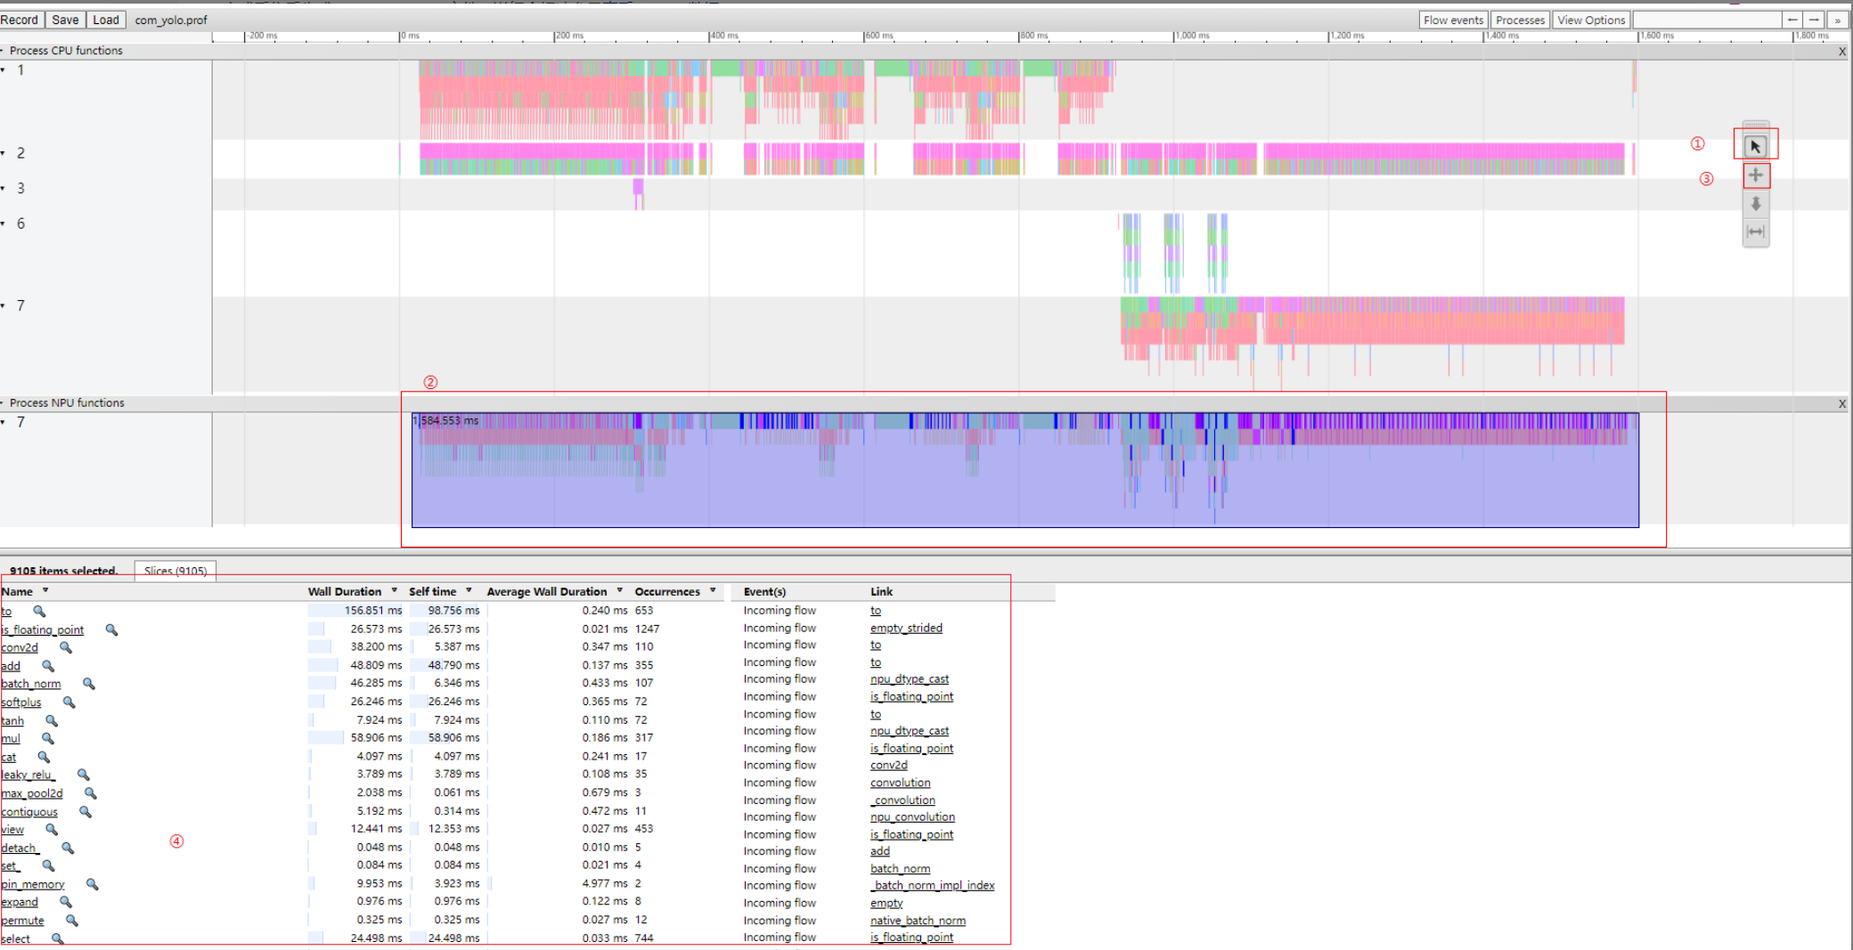Click the magnifier icon beside contiguous
1853x950 pixels.
85,811
